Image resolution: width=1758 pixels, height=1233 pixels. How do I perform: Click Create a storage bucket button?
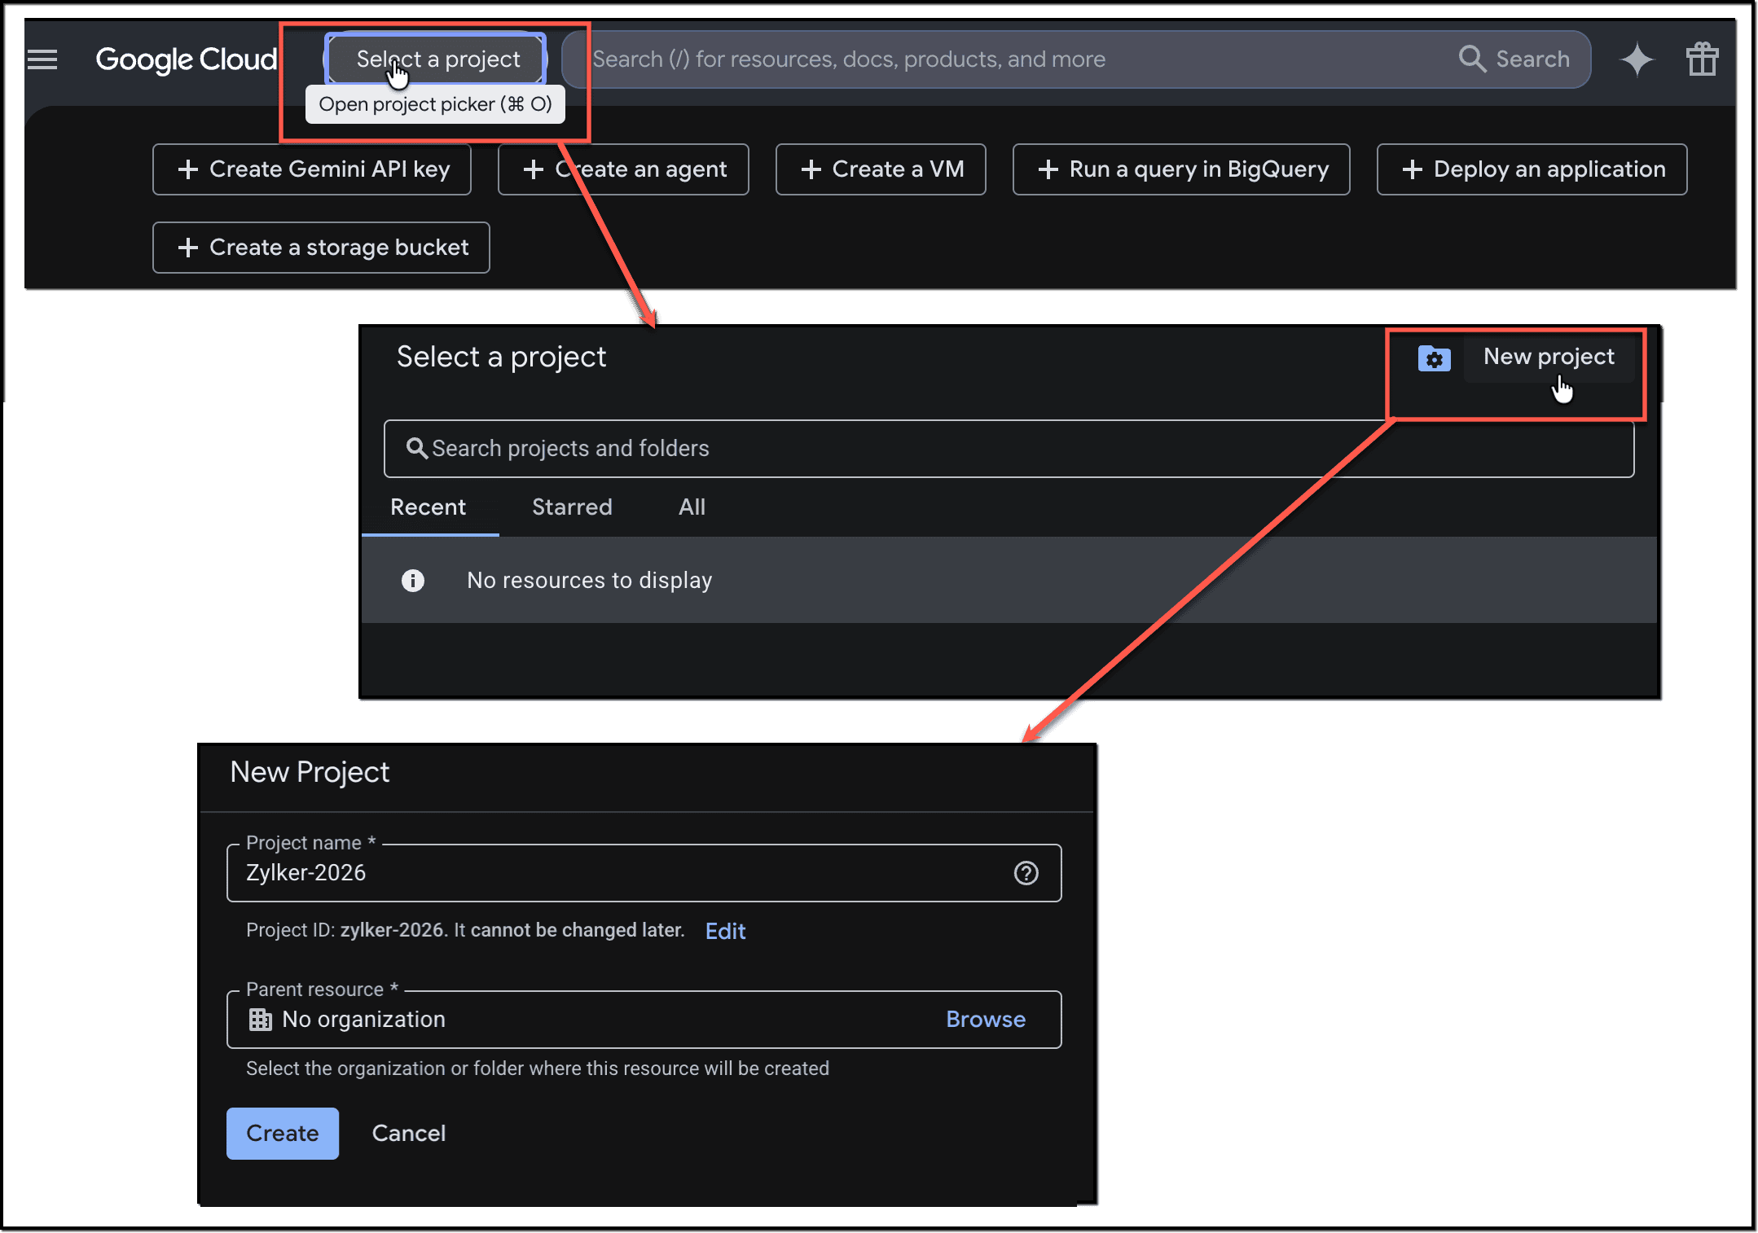(321, 248)
